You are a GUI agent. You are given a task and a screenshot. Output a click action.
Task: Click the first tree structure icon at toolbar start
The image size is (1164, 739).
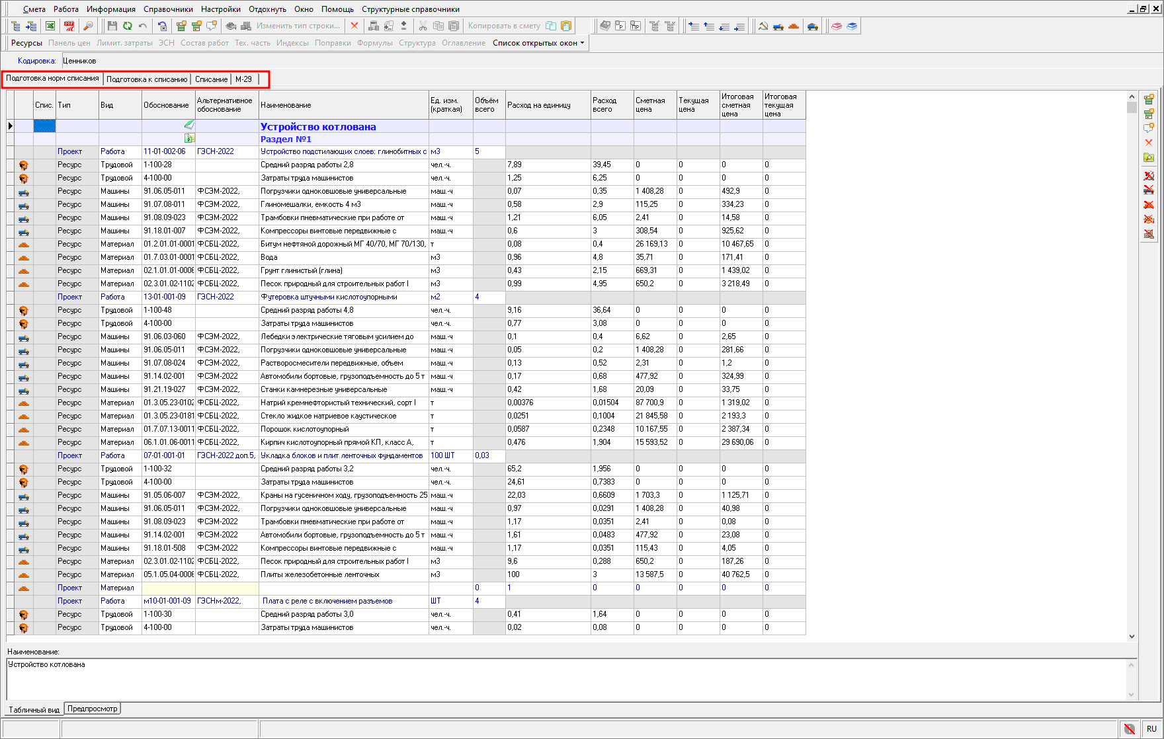(16, 26)
